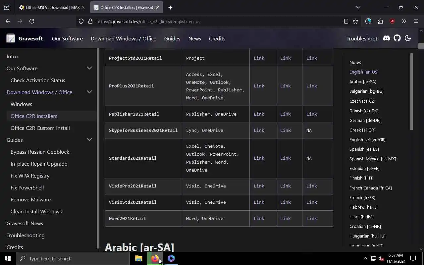
Task: Open the tracking protection shield icon
Action: pos(81,22)
